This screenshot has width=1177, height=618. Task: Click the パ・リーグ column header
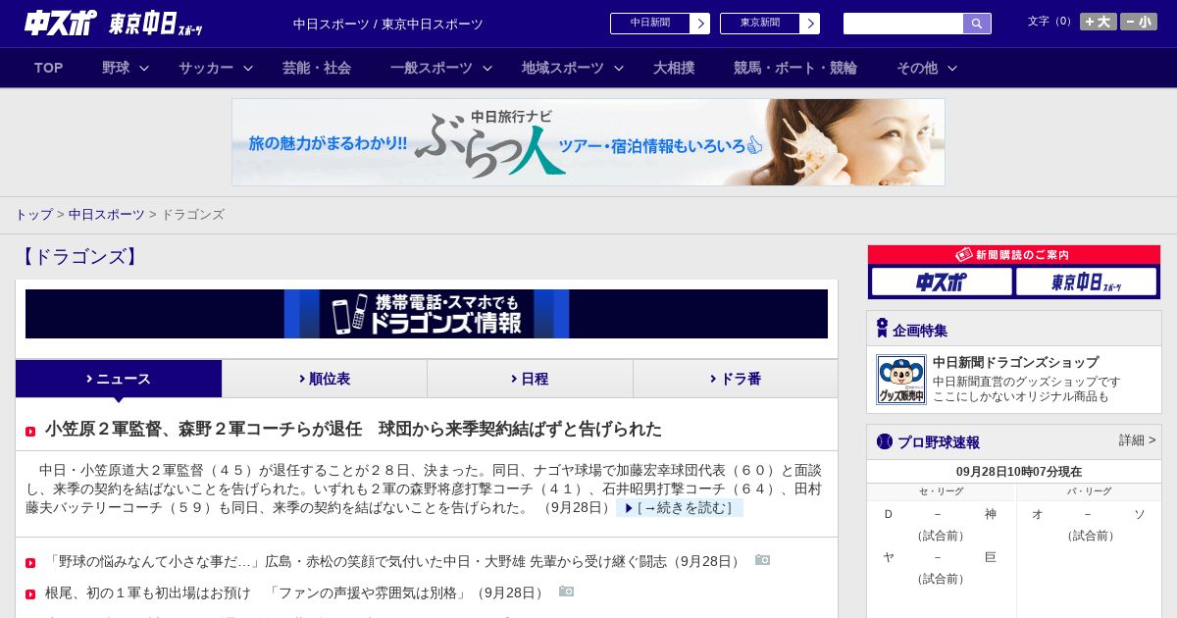tap(1090, 491)
